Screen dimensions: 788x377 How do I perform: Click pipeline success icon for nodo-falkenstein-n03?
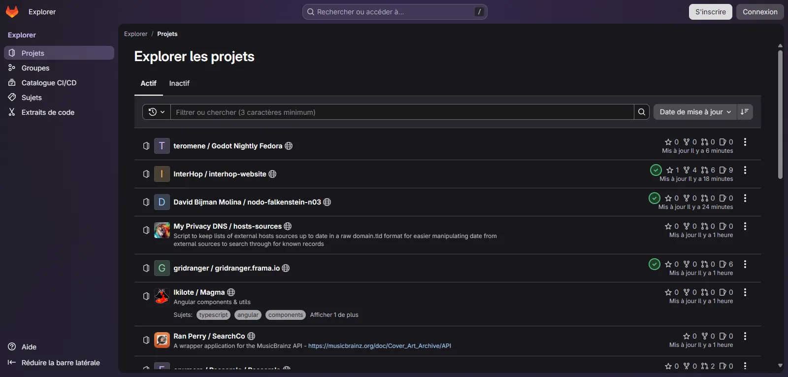pos(654,198)
